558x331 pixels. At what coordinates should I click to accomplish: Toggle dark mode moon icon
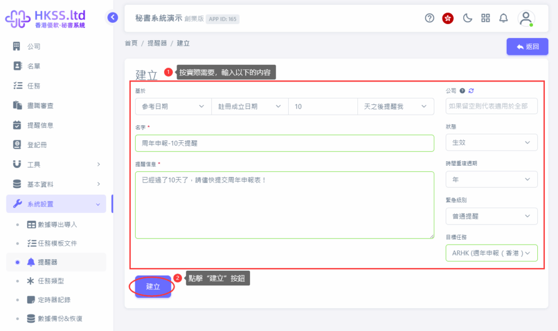[467, 18]
